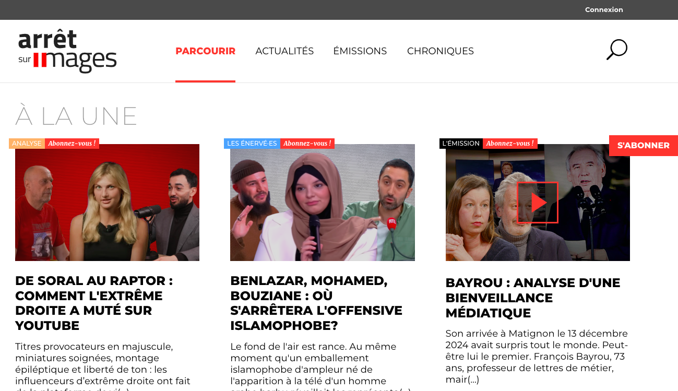
Task: Click Abonnez-vous badge on Soral article
Action: 72,144
